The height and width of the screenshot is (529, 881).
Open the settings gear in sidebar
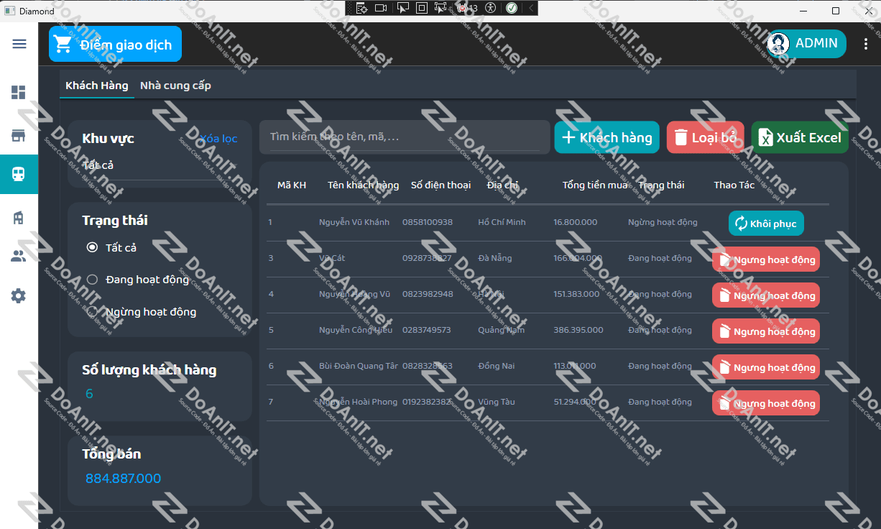click(19, 295)
